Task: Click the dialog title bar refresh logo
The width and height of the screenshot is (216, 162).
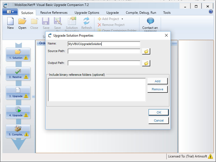Action: click(50, 36)
